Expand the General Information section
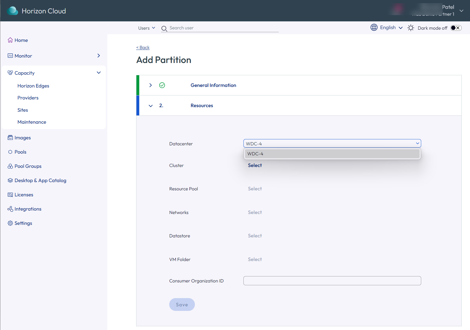The height and width of the screenshot is (330, 470). pos(151,85)
